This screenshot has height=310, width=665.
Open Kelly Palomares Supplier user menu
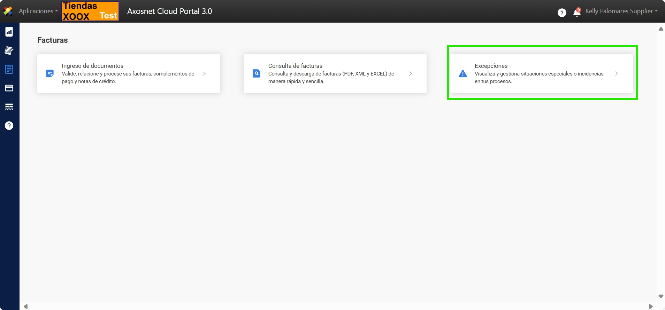(621, 11)
